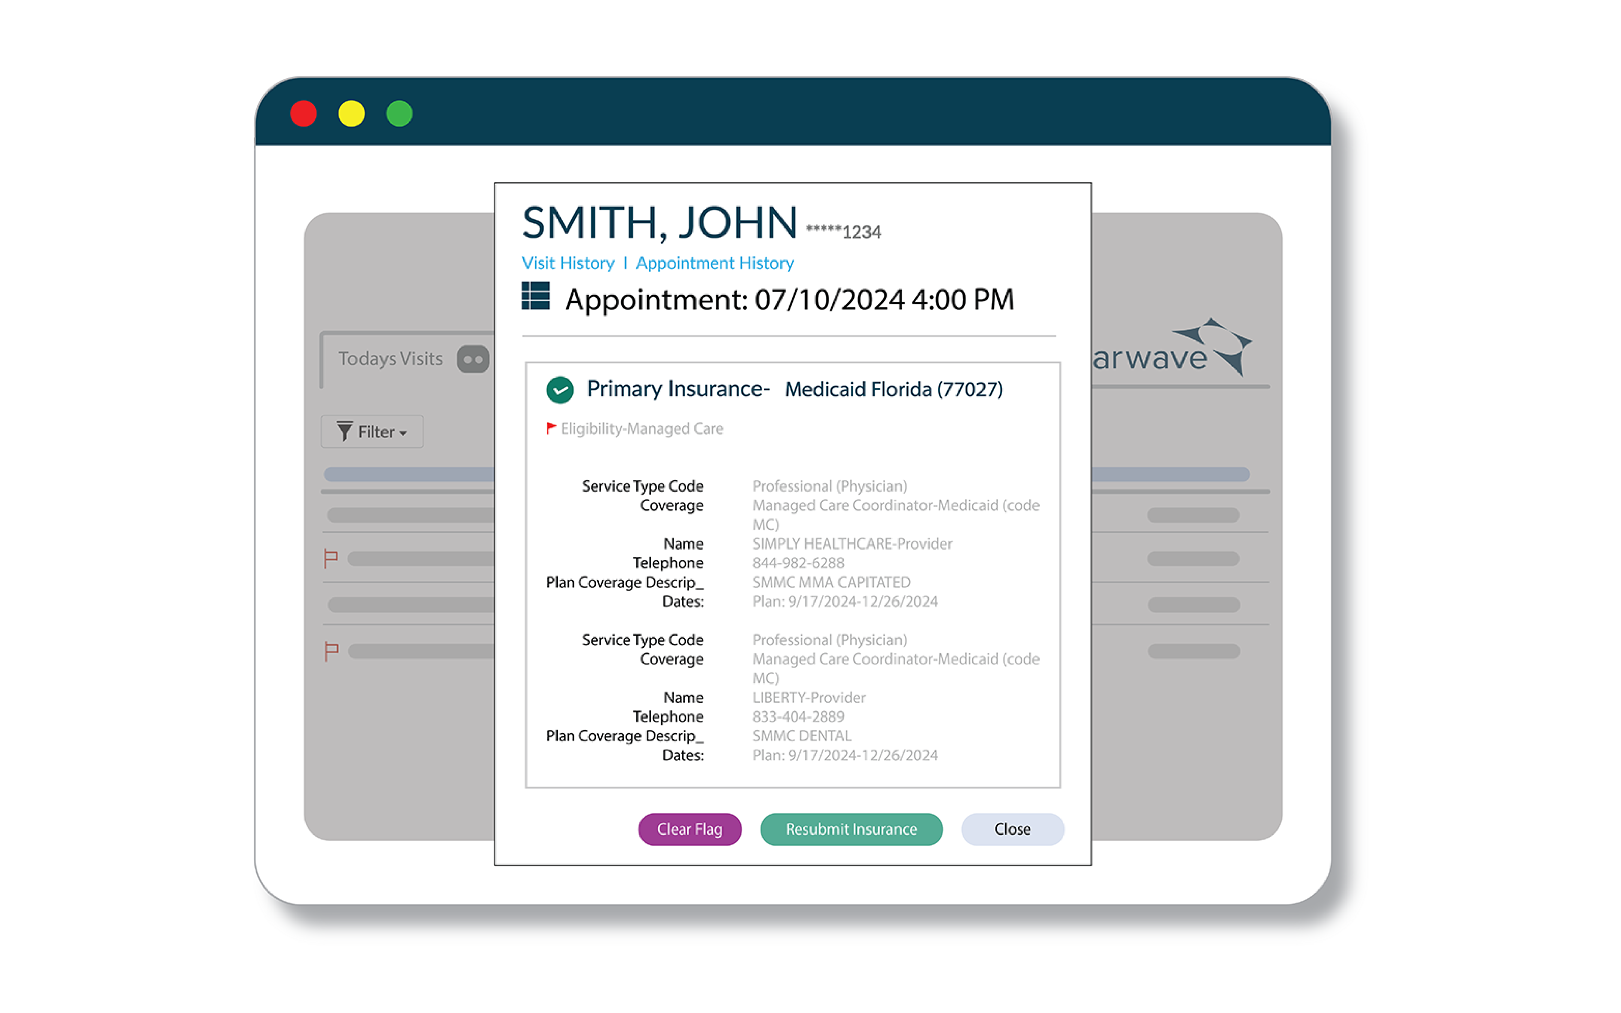Screen dimensions: 1621x1013
Task: Click the Clearwave bird logo
Action: pos(1214,345)
